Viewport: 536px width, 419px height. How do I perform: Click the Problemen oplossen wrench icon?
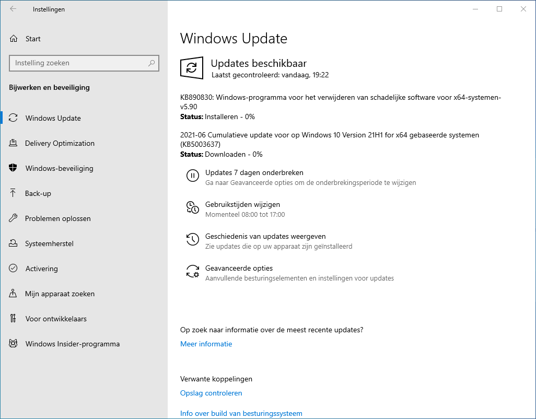coord(14,218)
